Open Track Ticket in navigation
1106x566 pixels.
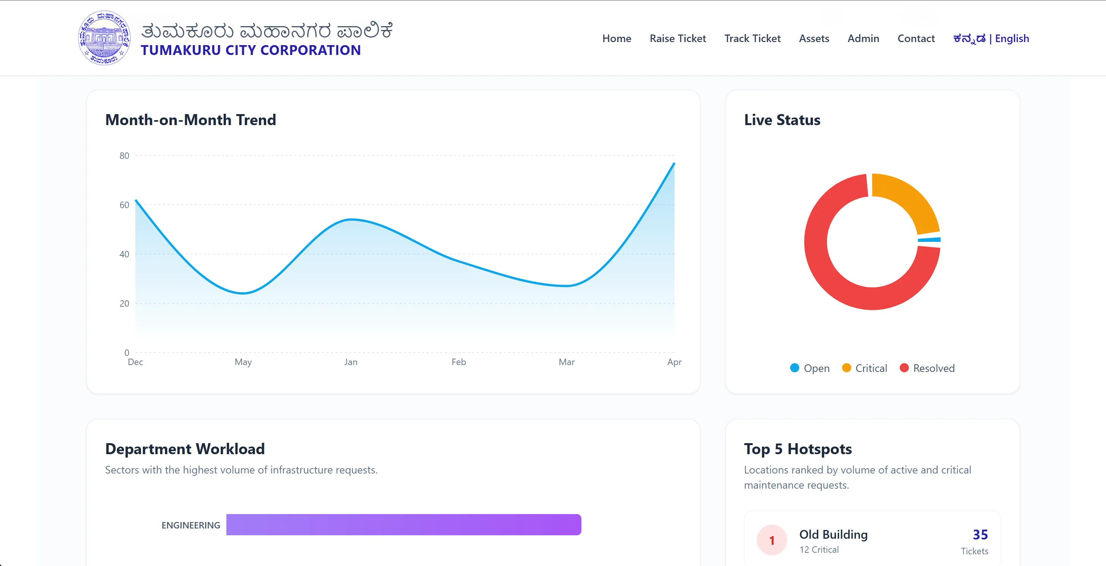752,38
